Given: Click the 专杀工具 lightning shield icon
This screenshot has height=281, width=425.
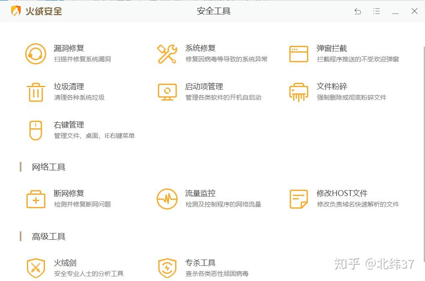Looking at the screenshot, I should pyautogui.click(x=167, y=268).
